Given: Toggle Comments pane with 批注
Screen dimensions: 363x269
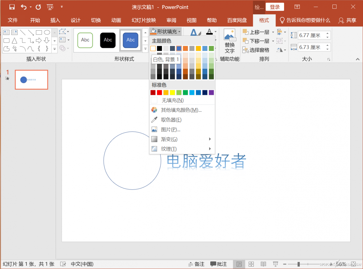Looking at the screenshot, I should (219, 264).
